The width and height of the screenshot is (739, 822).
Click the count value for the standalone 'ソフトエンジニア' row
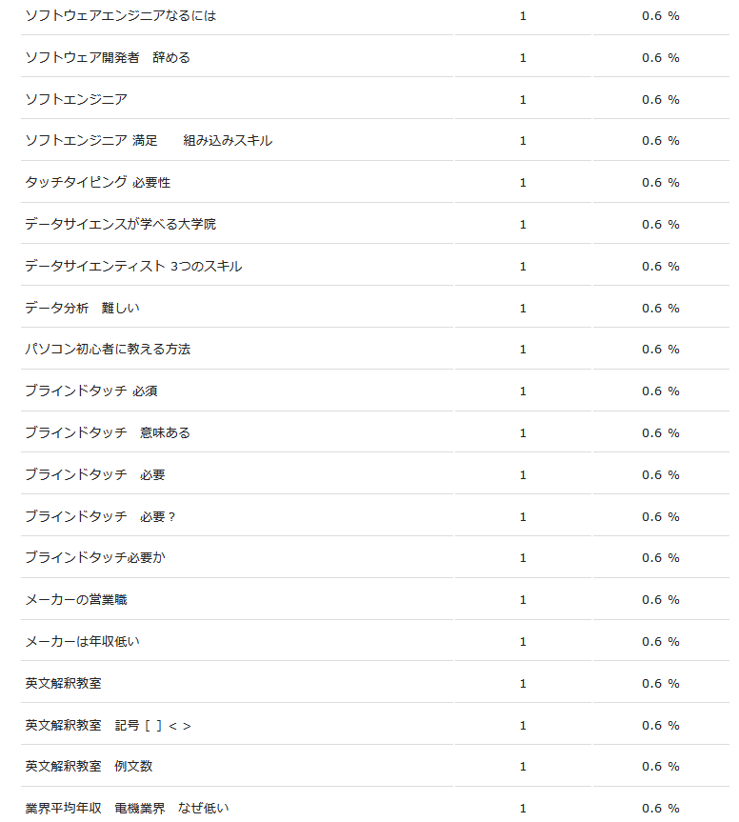tap(523, 100)
